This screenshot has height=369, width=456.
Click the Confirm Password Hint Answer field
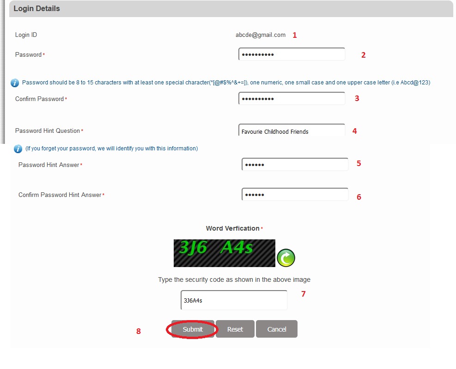coord(295,195)
